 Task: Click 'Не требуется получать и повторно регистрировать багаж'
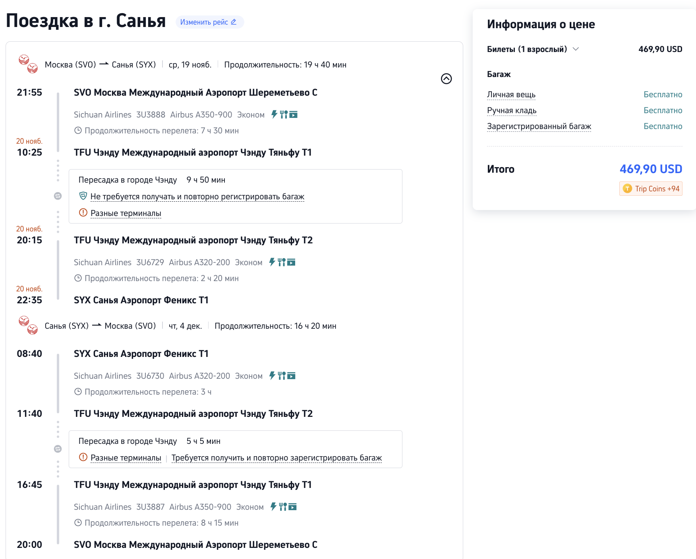pos(197,197)
